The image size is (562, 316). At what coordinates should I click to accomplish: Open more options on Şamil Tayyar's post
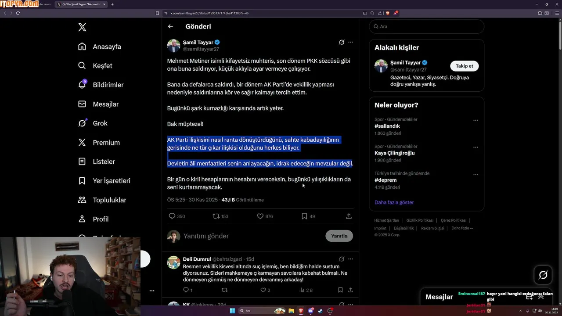350,43
